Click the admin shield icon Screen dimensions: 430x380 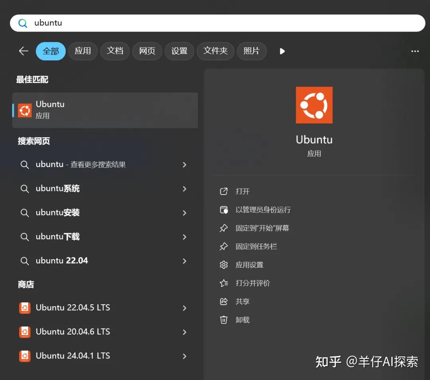click(224, 210)
